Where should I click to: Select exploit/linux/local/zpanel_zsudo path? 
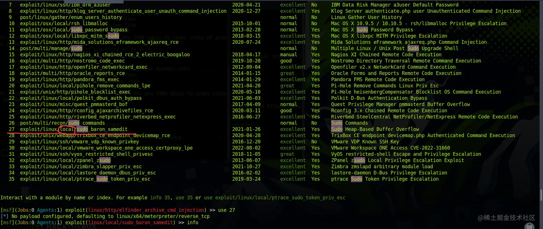point(65,160)
